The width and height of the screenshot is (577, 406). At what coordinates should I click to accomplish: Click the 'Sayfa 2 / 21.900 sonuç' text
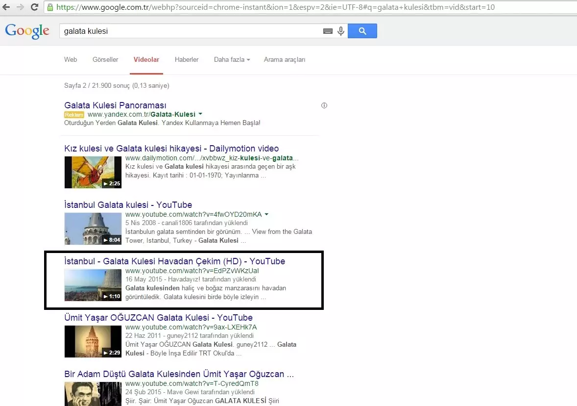coord(117,85)
